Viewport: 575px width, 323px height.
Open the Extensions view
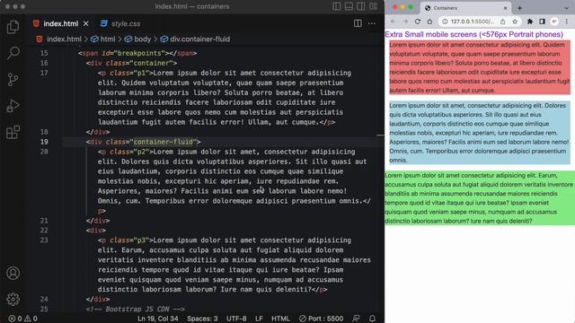click(x=13, y=132)
